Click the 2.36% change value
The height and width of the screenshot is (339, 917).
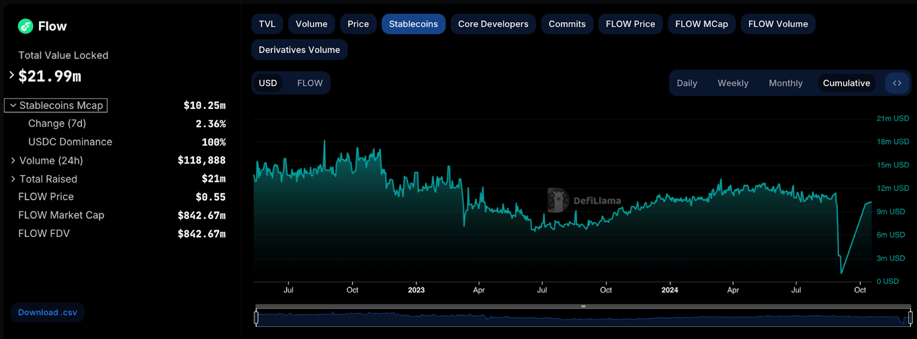210,124
